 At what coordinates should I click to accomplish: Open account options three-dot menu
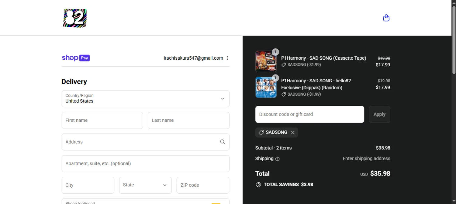pos(227,58)
